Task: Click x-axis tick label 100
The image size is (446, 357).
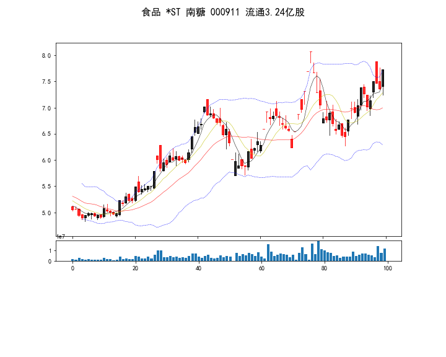Action: pyautogui.click(x=387, y=269)
